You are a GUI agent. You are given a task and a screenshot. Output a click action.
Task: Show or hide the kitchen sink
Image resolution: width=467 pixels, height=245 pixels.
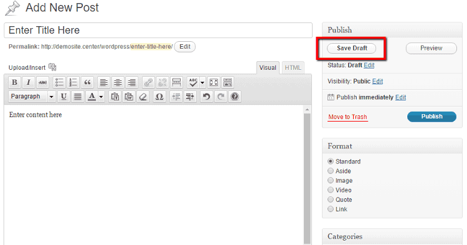coord(227,82)
